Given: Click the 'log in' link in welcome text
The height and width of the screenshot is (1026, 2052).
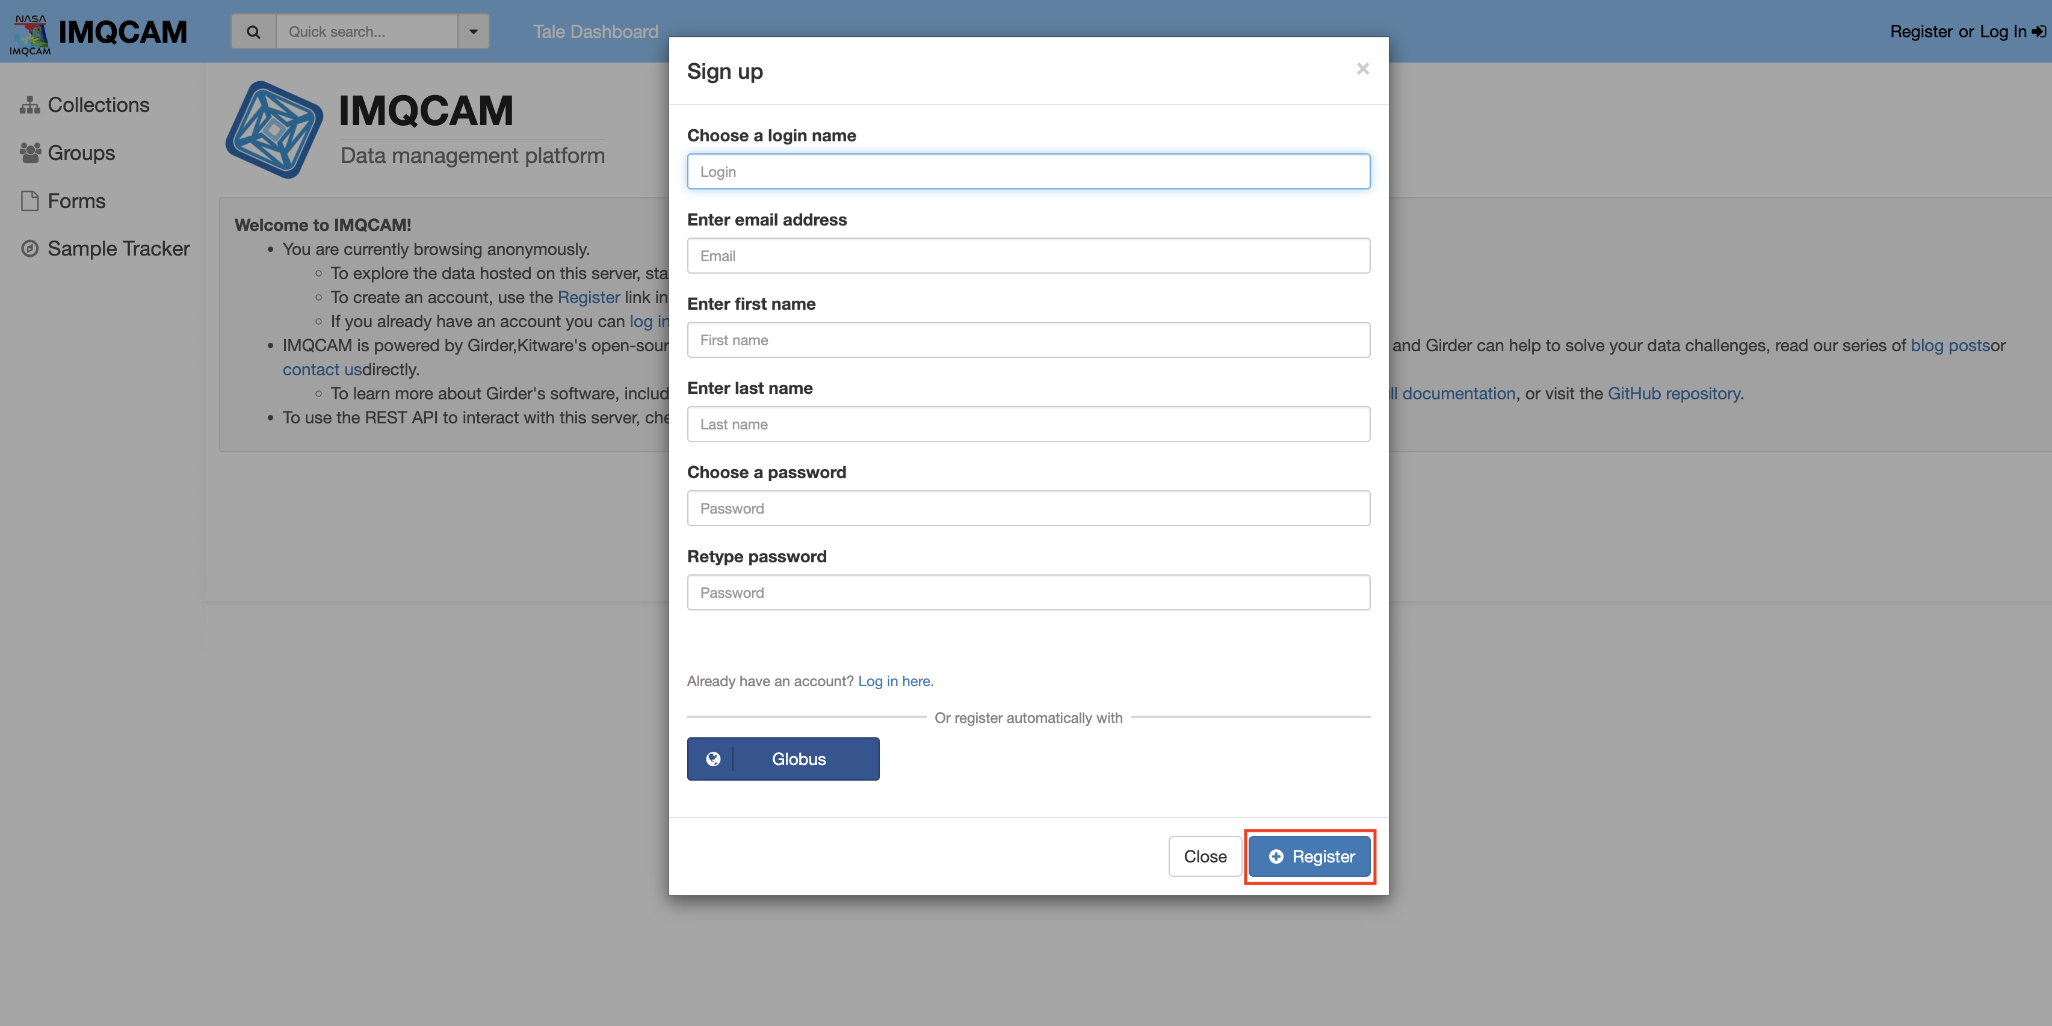Looking at the screenshot, I should pos(649,322).
